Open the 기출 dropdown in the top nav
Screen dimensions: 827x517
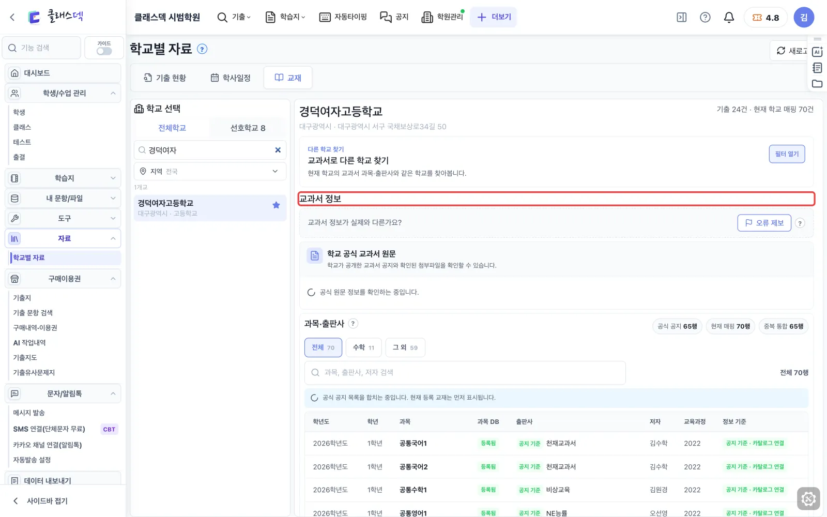tap(234, 17)
